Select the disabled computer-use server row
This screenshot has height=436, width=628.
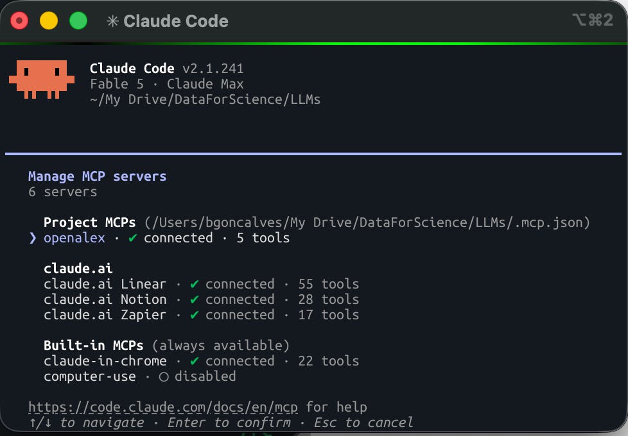(x=140, y=376)
